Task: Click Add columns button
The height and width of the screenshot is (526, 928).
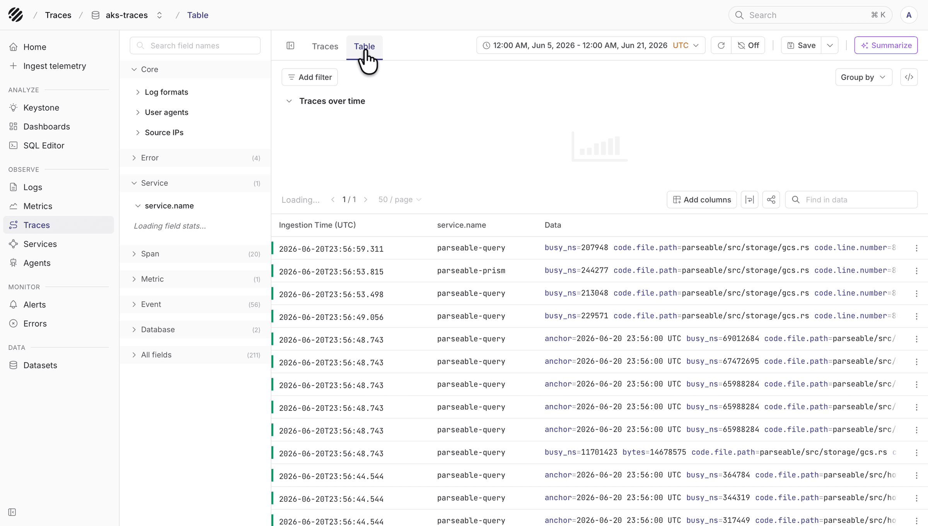Action: (x=702, y=200)
